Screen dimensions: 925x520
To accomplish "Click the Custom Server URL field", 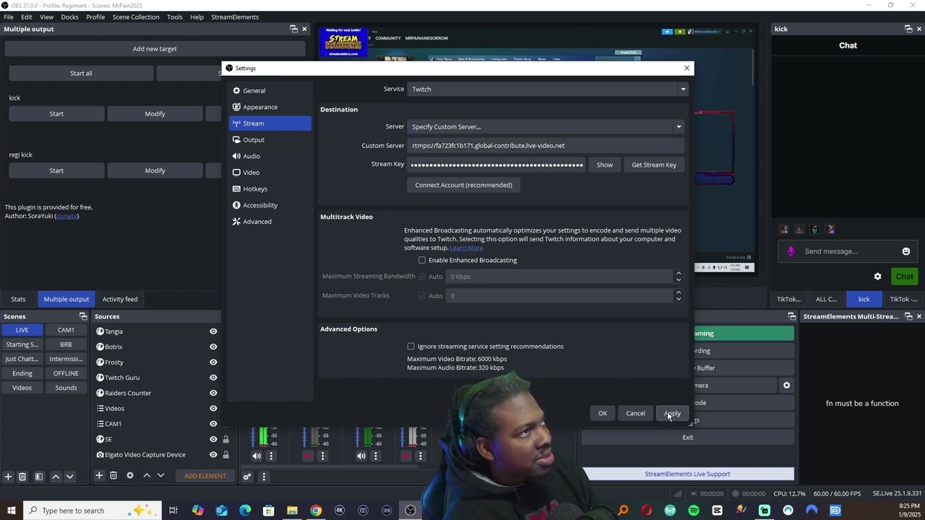I will point(546,145).
